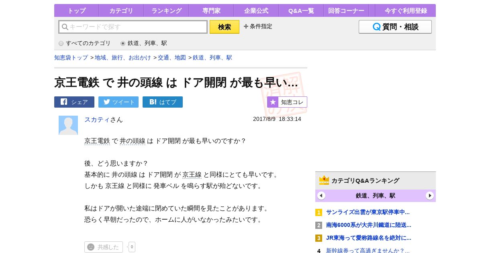Image resolution: width=482 pixels, height=253 pixels.
Task: Tweet this question with ツイート button
Action: [118, 102]
